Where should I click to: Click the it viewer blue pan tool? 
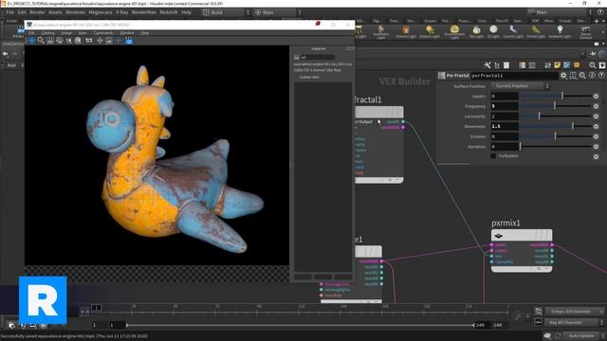31,41
